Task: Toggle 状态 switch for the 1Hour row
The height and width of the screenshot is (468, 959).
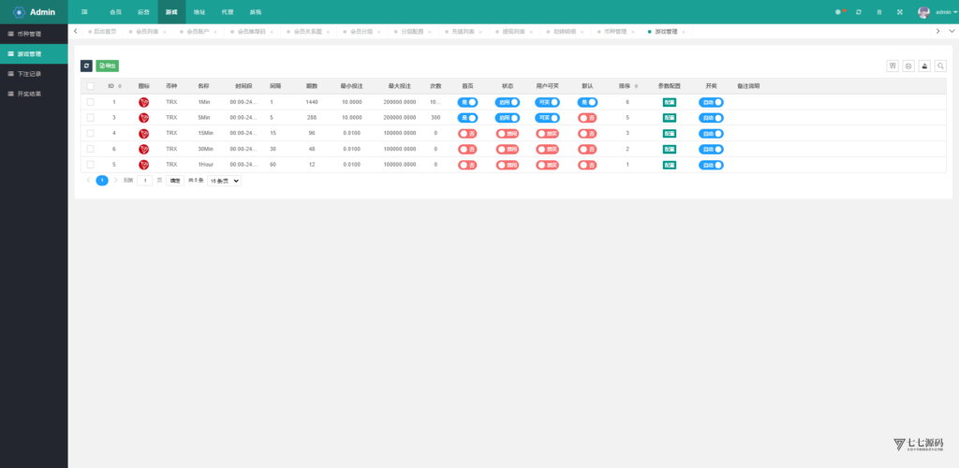Action: pyautogui.click(x=507, y=165)
